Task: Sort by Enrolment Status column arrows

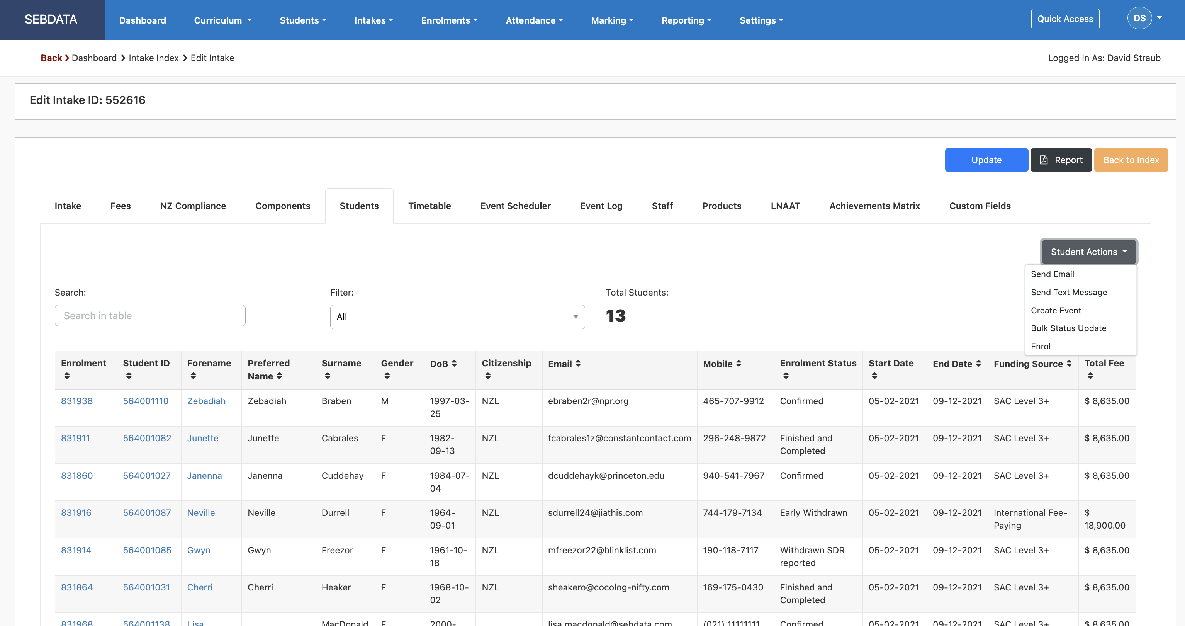Action: (x=786, y=376)
